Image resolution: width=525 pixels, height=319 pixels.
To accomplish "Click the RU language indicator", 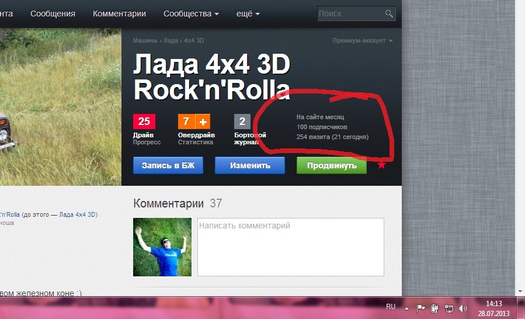I will coord(391,307).
